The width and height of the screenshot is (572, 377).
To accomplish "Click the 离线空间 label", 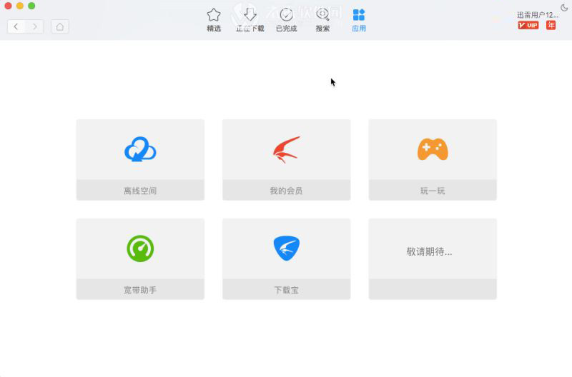I will (140, 191).
